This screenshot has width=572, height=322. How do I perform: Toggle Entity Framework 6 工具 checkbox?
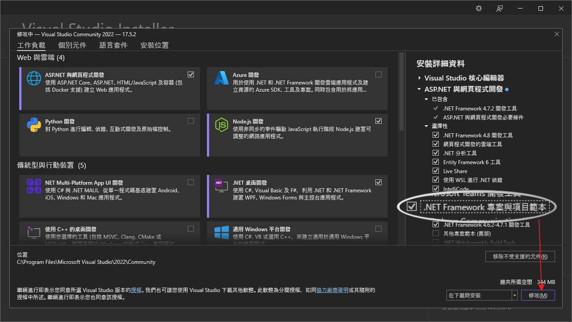[x=436, y=162]
